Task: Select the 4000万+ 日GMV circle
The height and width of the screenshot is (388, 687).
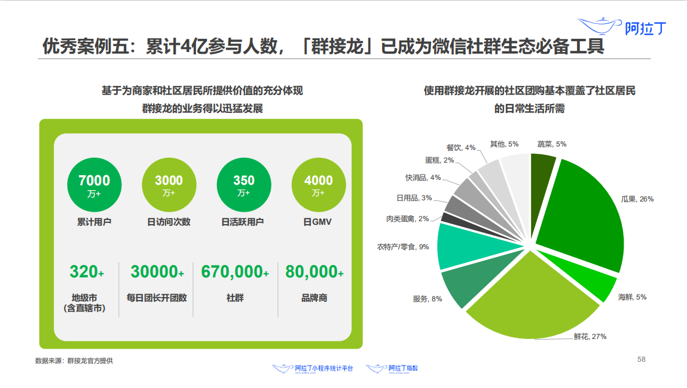Action: point(318,184)
